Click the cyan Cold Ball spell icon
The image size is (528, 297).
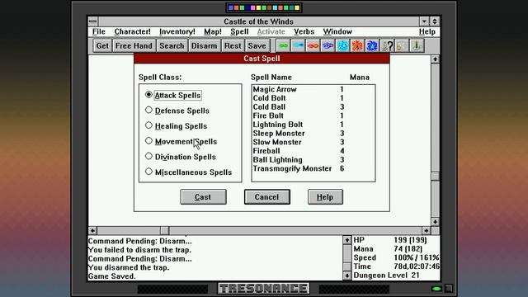coord(342,45)
